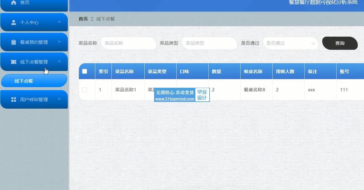Tick the checkbox for row 菜品名称1
The width and height of the screenshot is (364, 190).
tap(85, 90)
